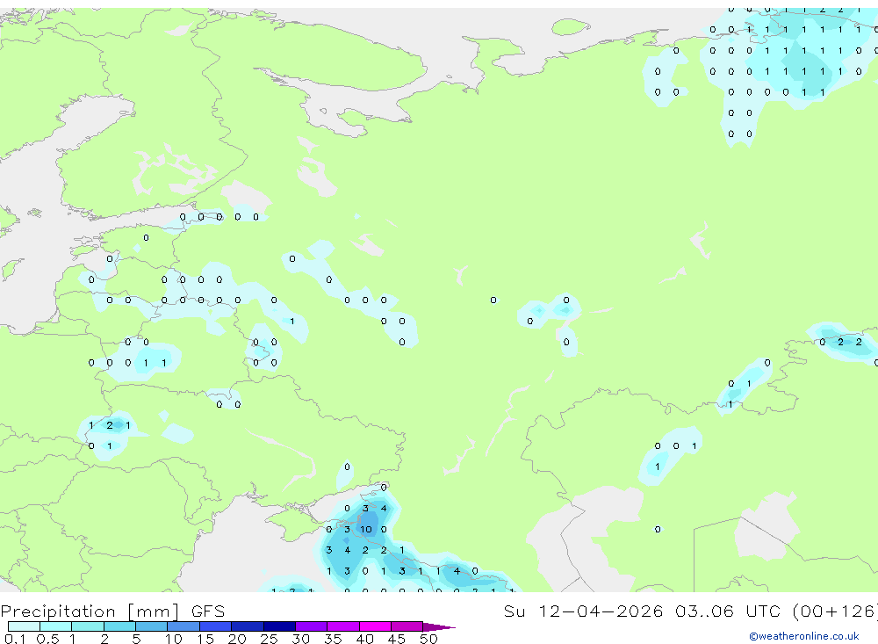The image size is (878, 644).
Task: Pick the legend swatch between 0.5 and 1
Action: click(56, 626)
